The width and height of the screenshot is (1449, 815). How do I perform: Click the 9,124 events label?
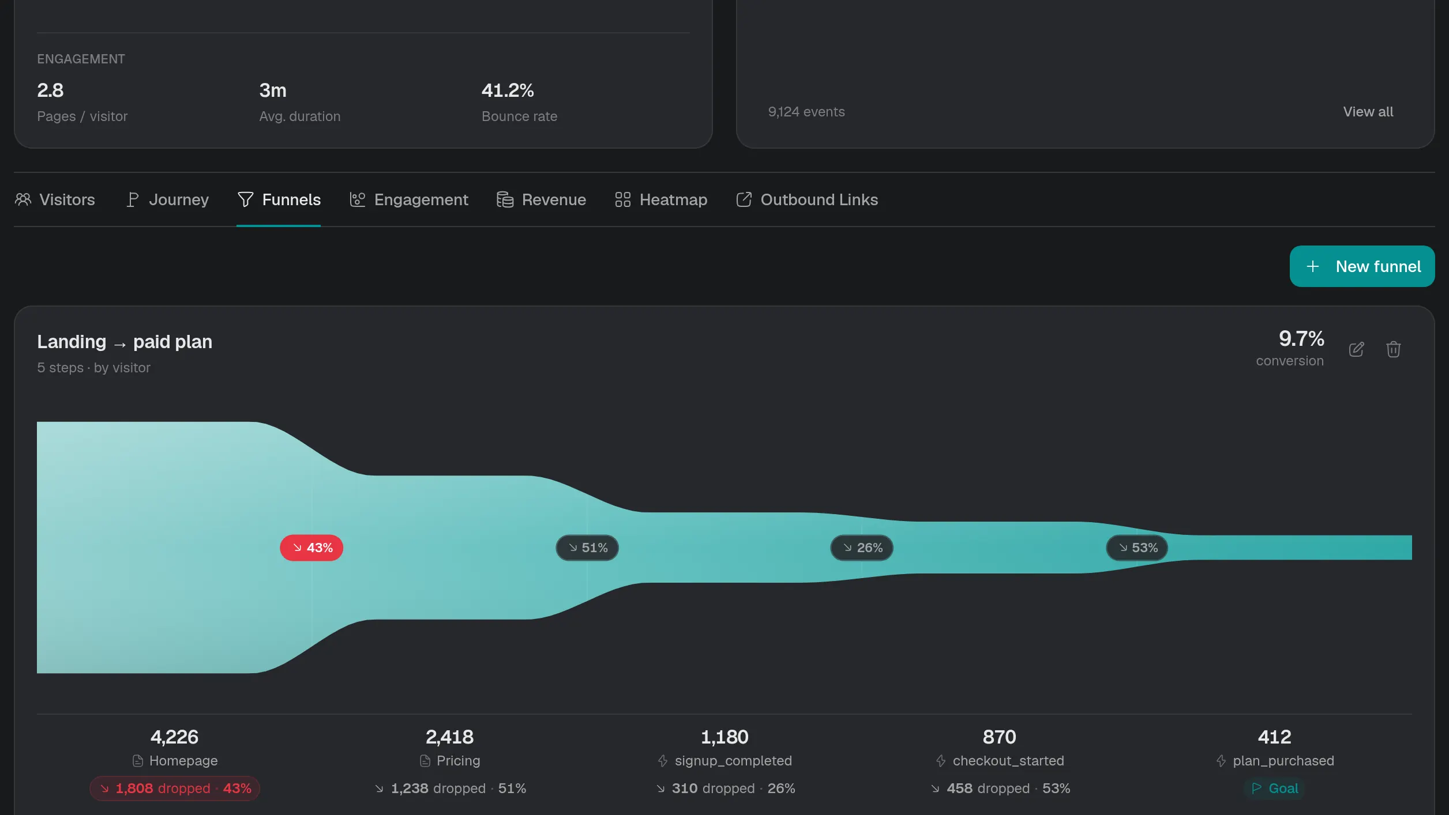[x=806, y=112]
